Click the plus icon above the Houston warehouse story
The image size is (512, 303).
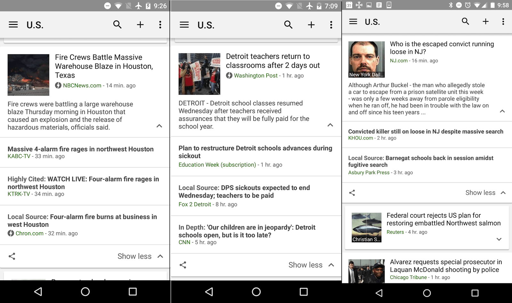click(140, 25)
